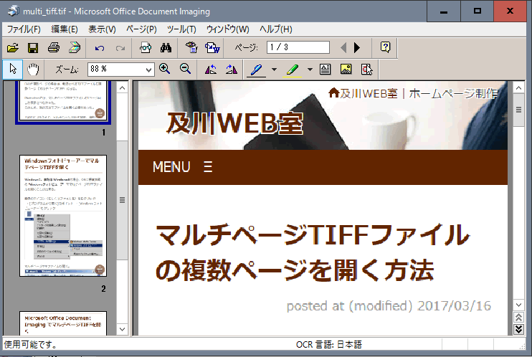Click the document view scrollbar handle
This screenshot has width=532, height=357.
pyautogui.click(x=518, y=110)
